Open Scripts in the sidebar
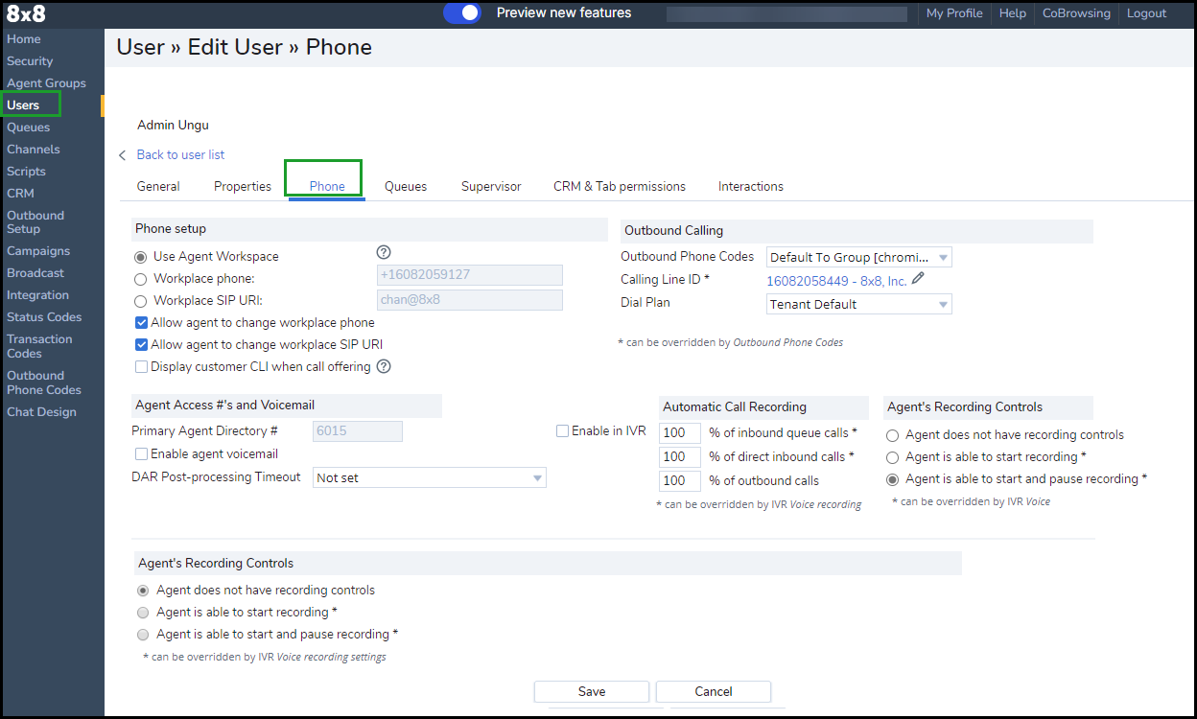The image size is (1197, 719). pyautogui.click(x=26, y=172)
